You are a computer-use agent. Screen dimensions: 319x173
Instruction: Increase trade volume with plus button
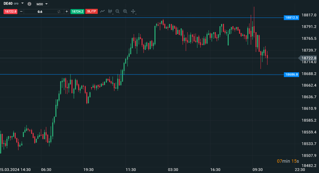67,12
